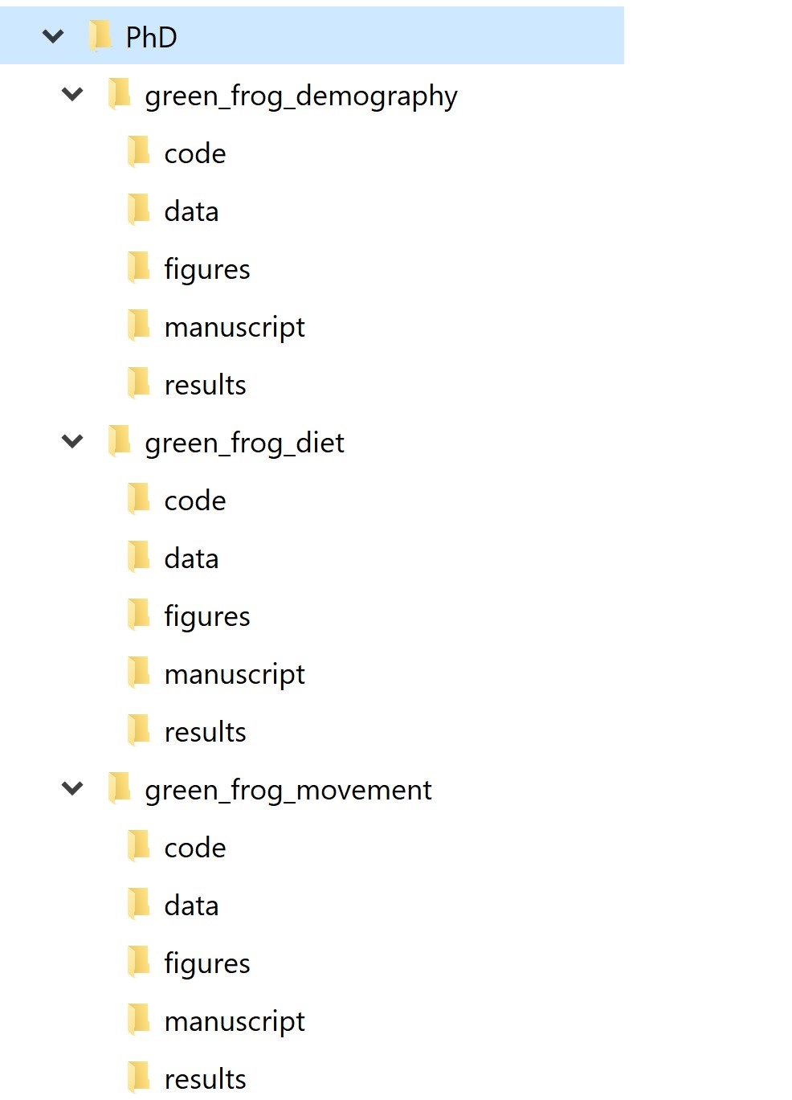This screenshot has width=792, height=1100.
Task: Collapse the PhD folder
Action: pos(52,34)
